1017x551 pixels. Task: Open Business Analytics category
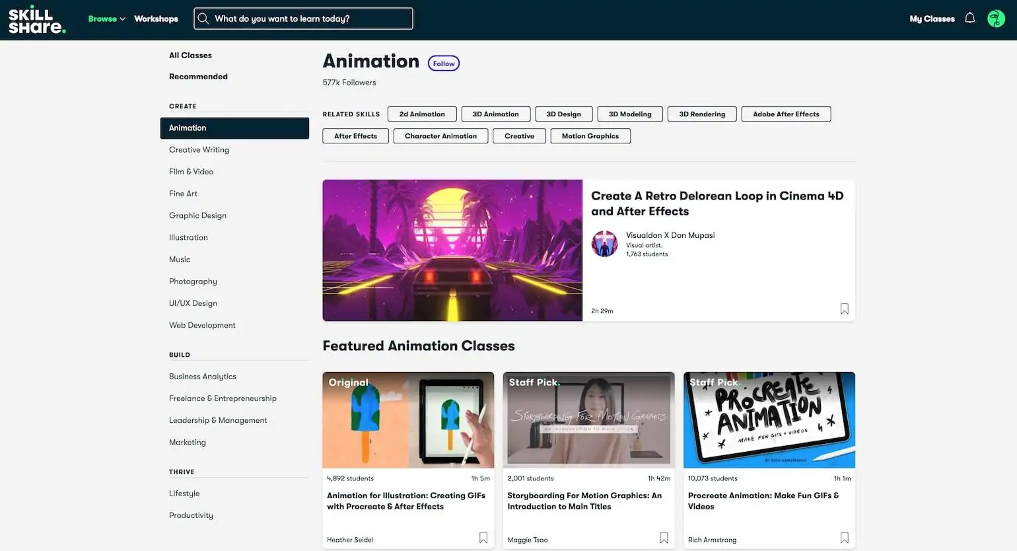point(202,377)
